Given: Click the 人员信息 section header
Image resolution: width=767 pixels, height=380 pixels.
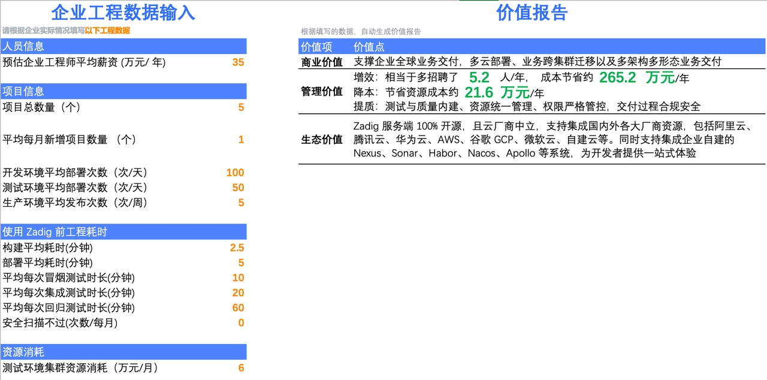Looking at the screenshot, I should (123, 46).
